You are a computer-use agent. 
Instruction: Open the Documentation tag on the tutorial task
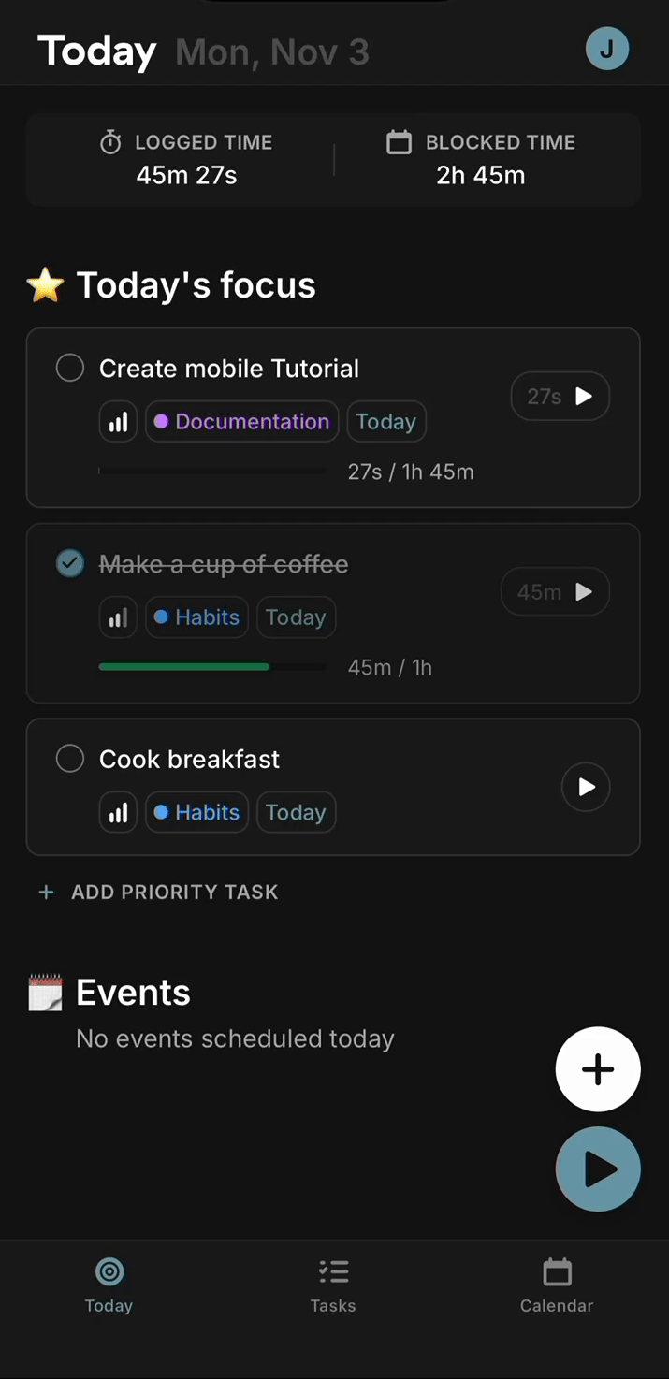241,421
